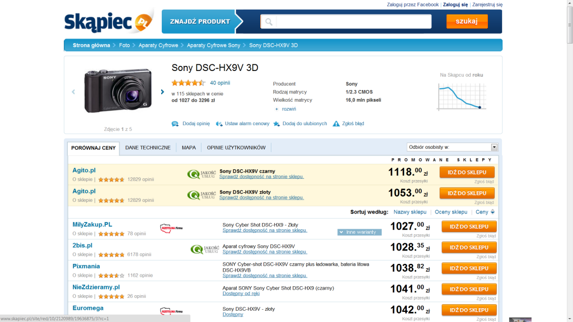Sort offers by Ceny
The height and width of the screenshot is (322, 573).
point(485,212)
